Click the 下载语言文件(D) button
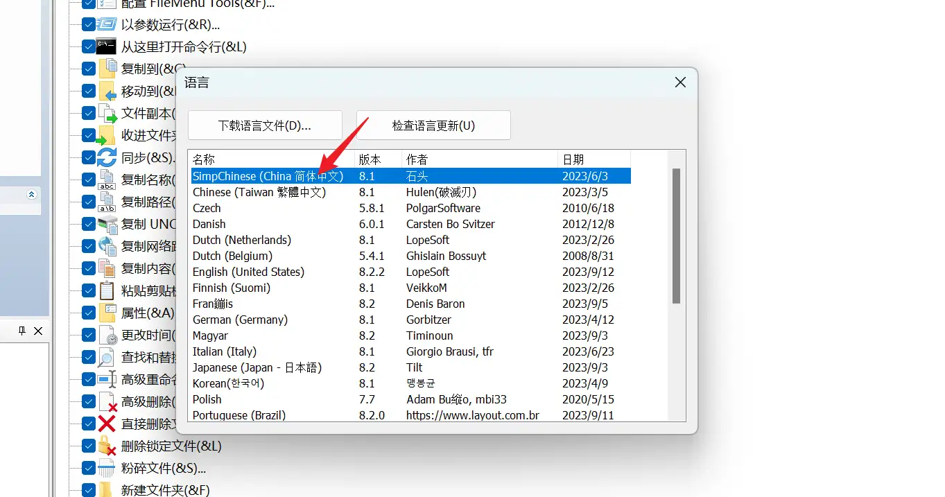 264,125
